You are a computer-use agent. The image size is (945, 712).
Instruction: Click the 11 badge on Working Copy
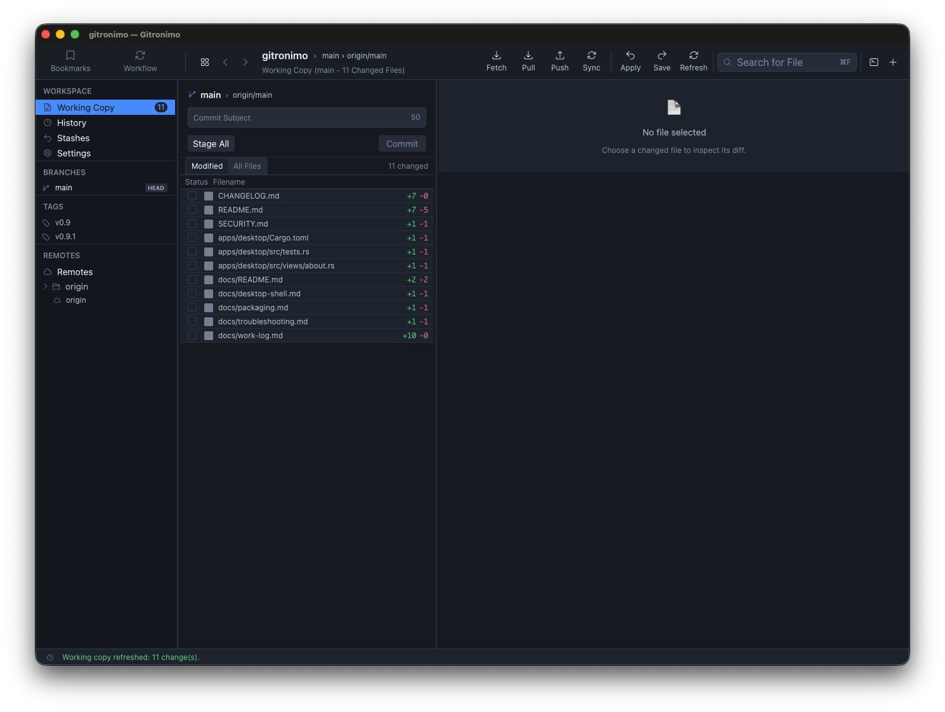click(161, 107)
